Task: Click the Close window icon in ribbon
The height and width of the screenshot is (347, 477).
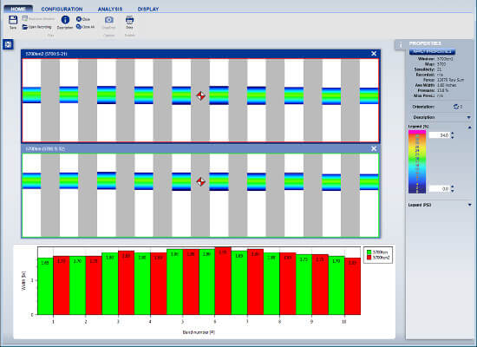Action: pos(79,19)
